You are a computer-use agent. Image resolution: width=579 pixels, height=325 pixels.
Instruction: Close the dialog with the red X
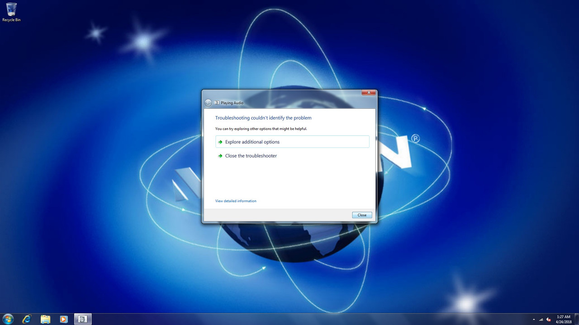(x=369, y=93)
